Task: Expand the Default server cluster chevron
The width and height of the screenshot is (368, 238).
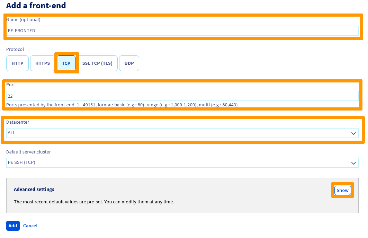Action: click(x=354, y=163)
